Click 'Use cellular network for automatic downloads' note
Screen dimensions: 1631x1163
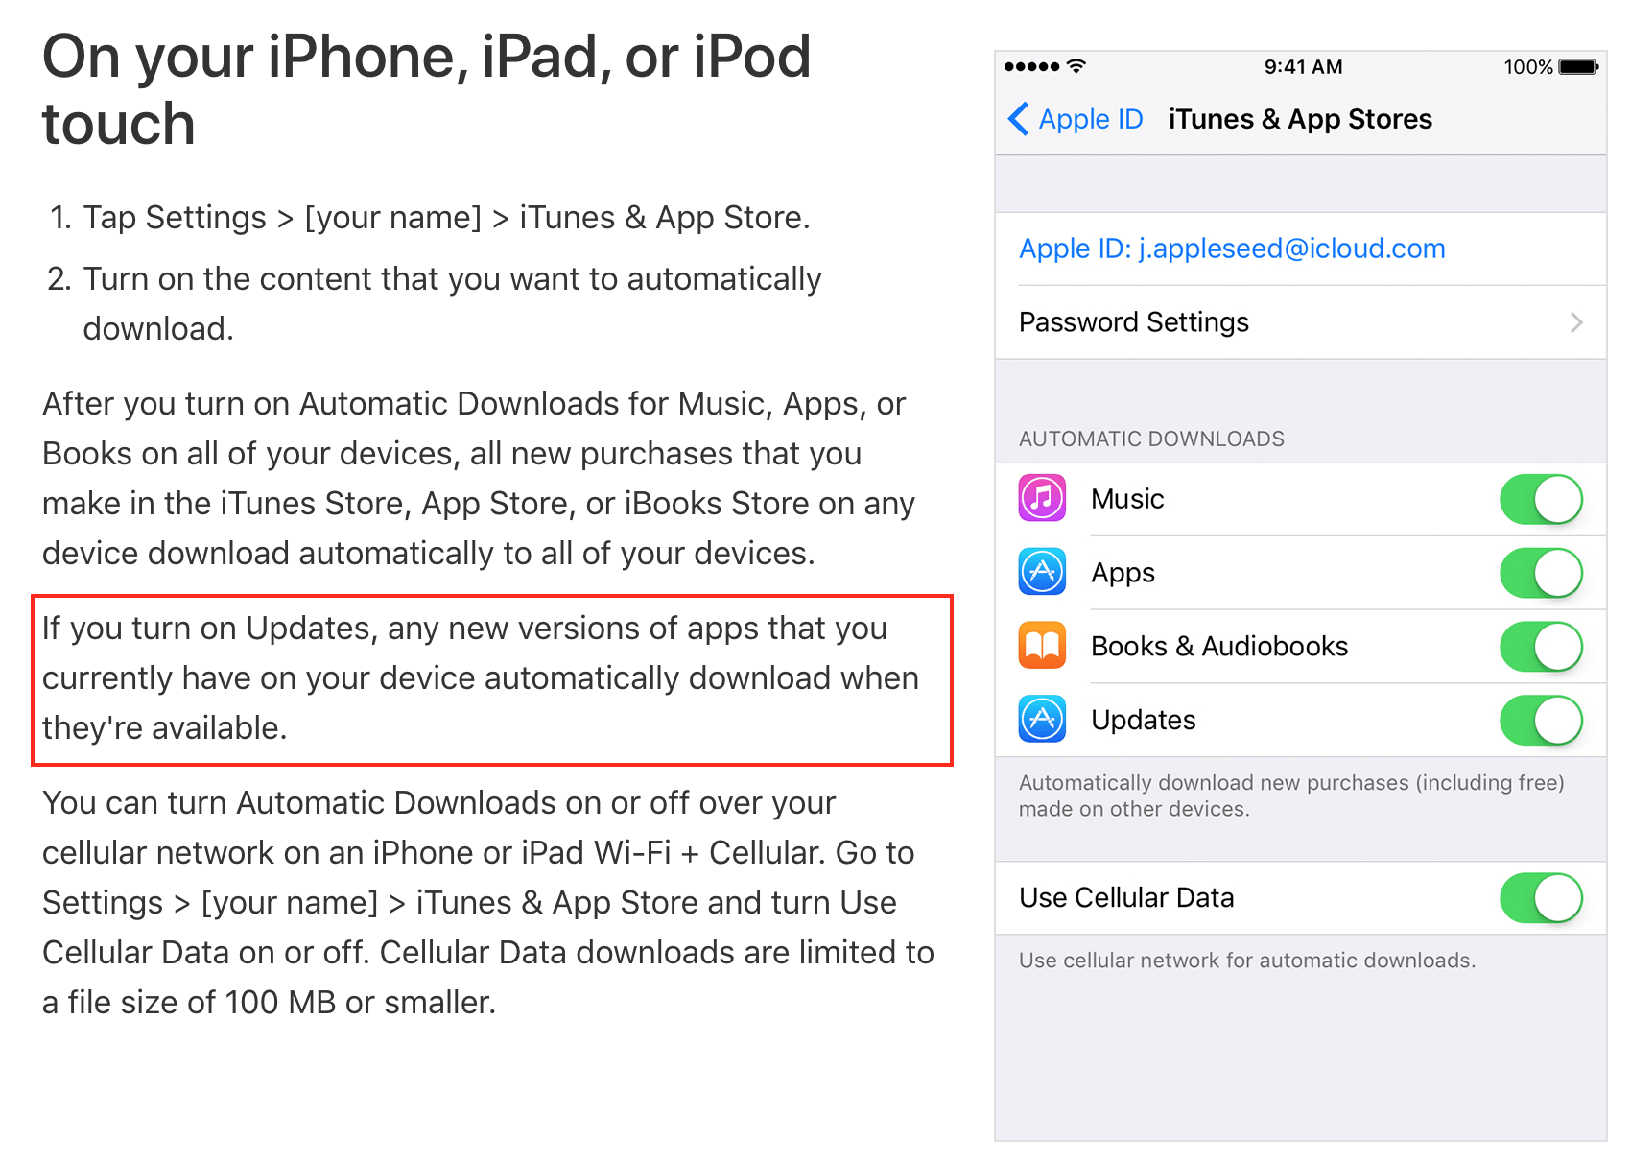coord(1247,961)
